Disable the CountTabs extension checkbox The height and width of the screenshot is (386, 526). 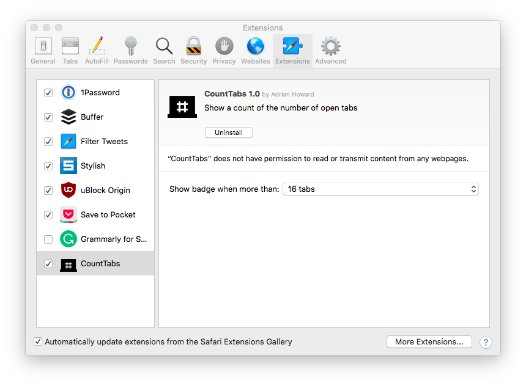coord(48,264)
